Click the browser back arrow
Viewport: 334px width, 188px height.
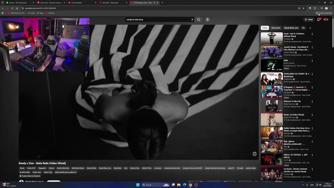[x=3, y=8]
